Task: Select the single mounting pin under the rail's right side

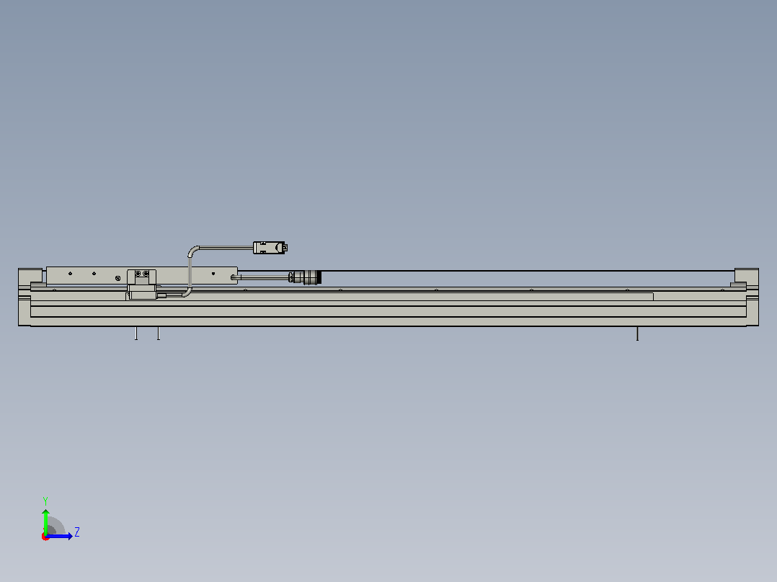Action: coord(637,333)
